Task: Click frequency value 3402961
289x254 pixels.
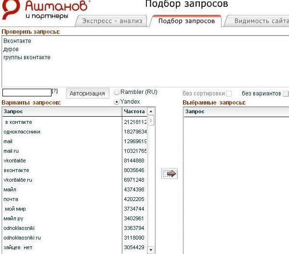Action: pyautogui.click(x=134, y=218)
